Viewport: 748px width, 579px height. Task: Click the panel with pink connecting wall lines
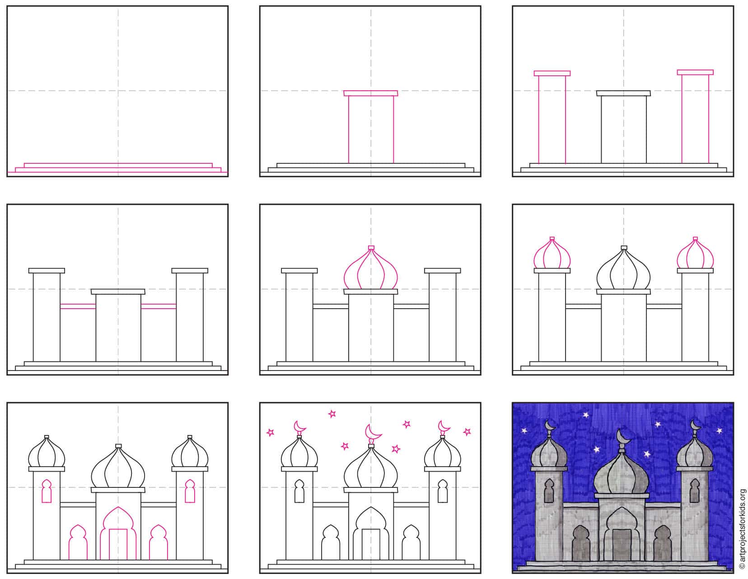coord(117,290)
